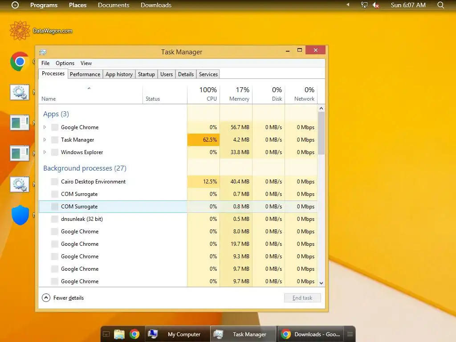Sort by the Disk column header
The height and width of the screenshot is (342, 456).
tap(269, 94)
